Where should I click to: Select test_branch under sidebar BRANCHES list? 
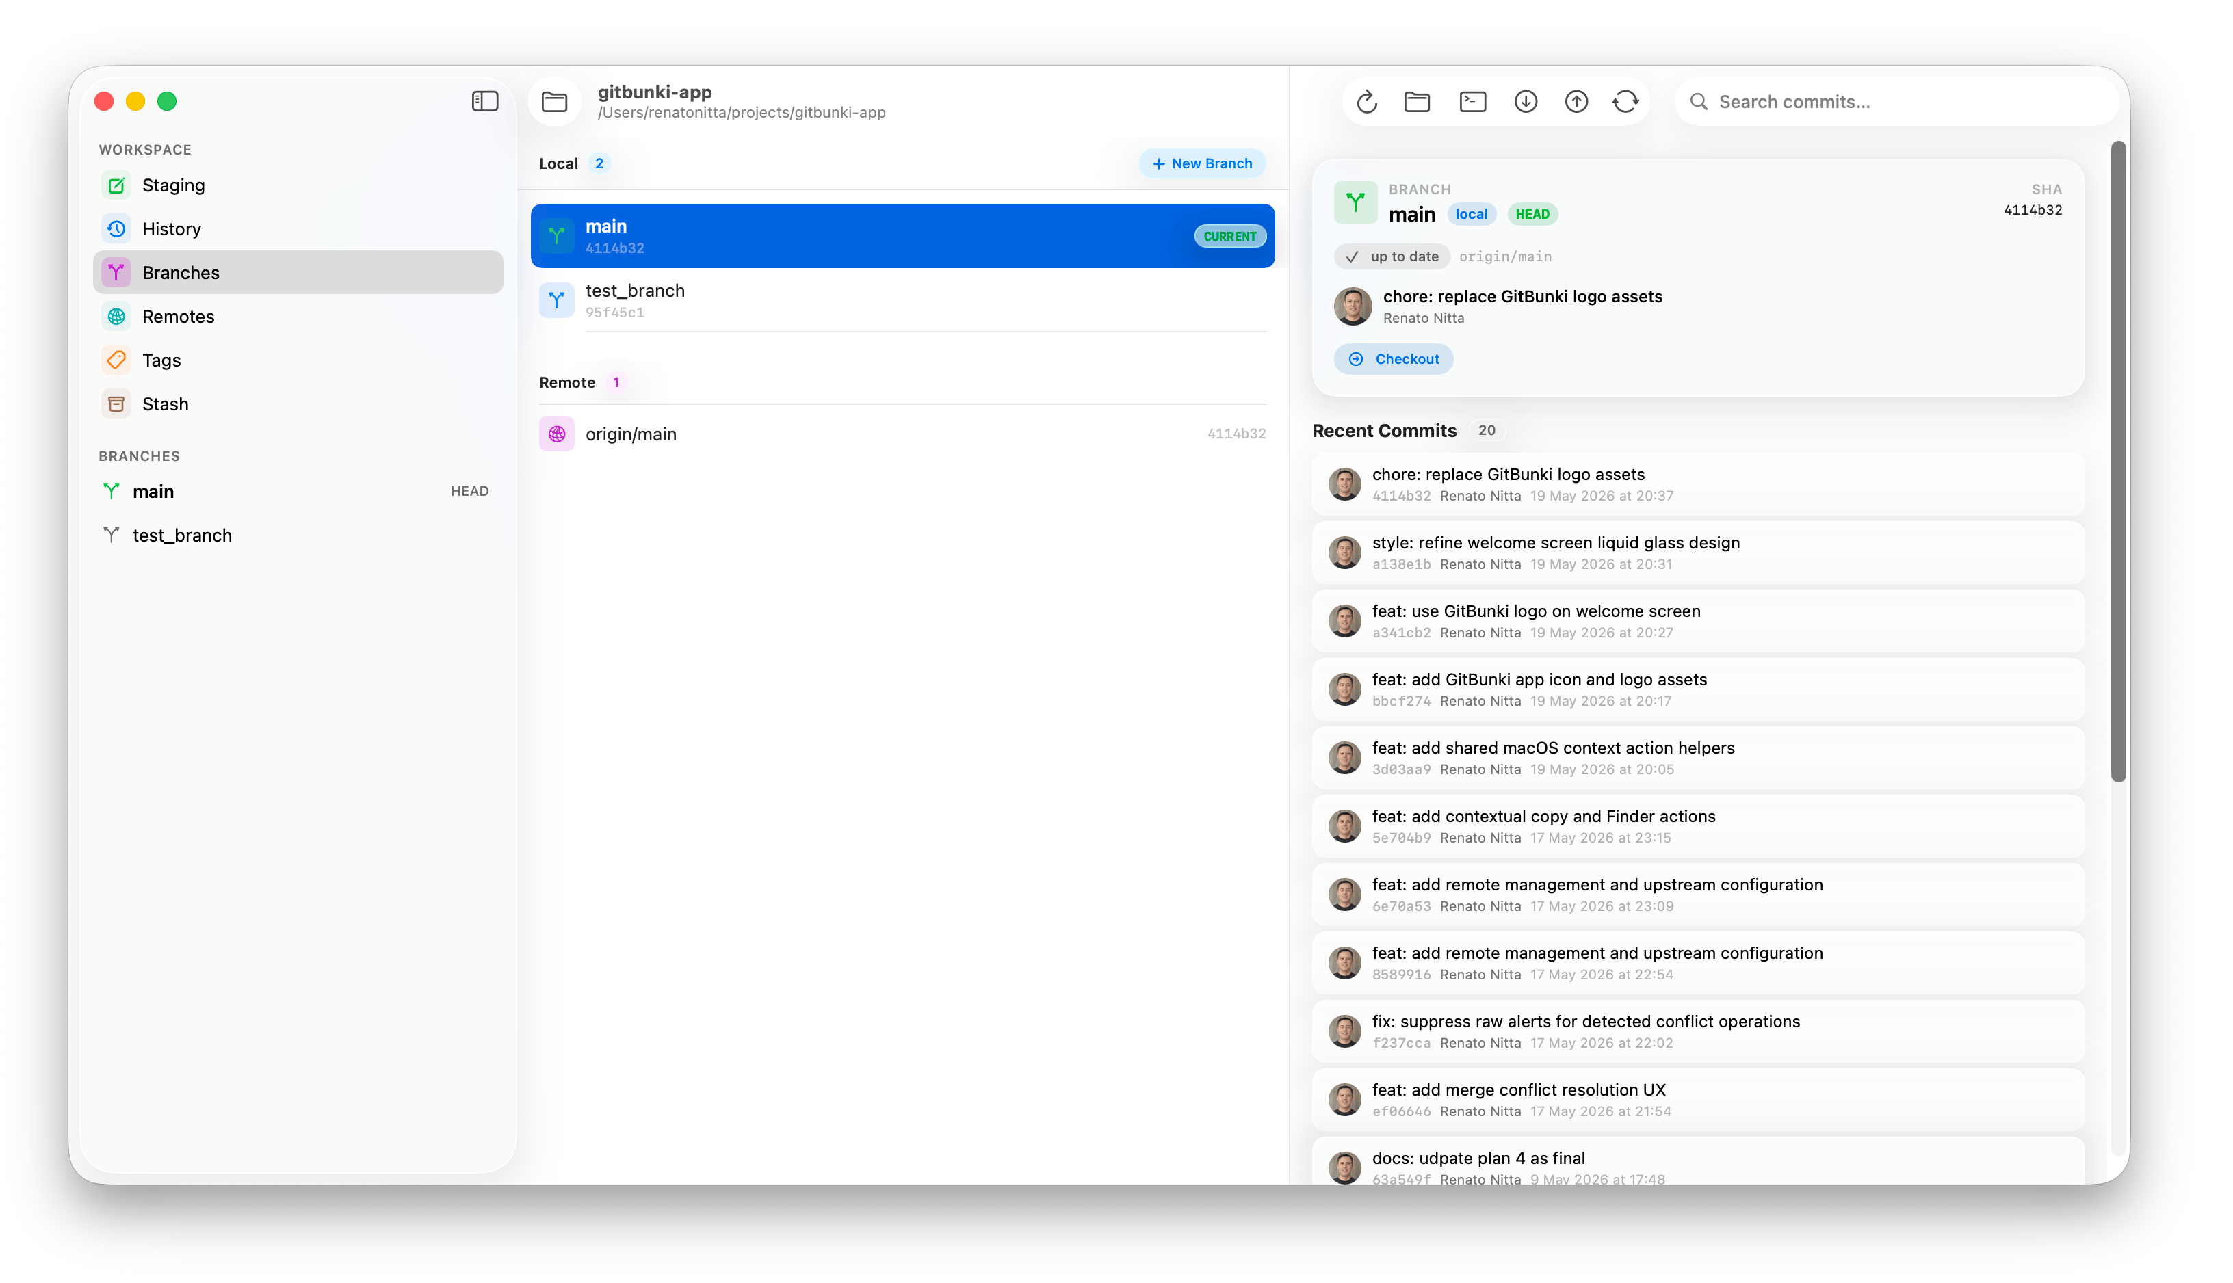pyautogui.click(x=298, y=535)
